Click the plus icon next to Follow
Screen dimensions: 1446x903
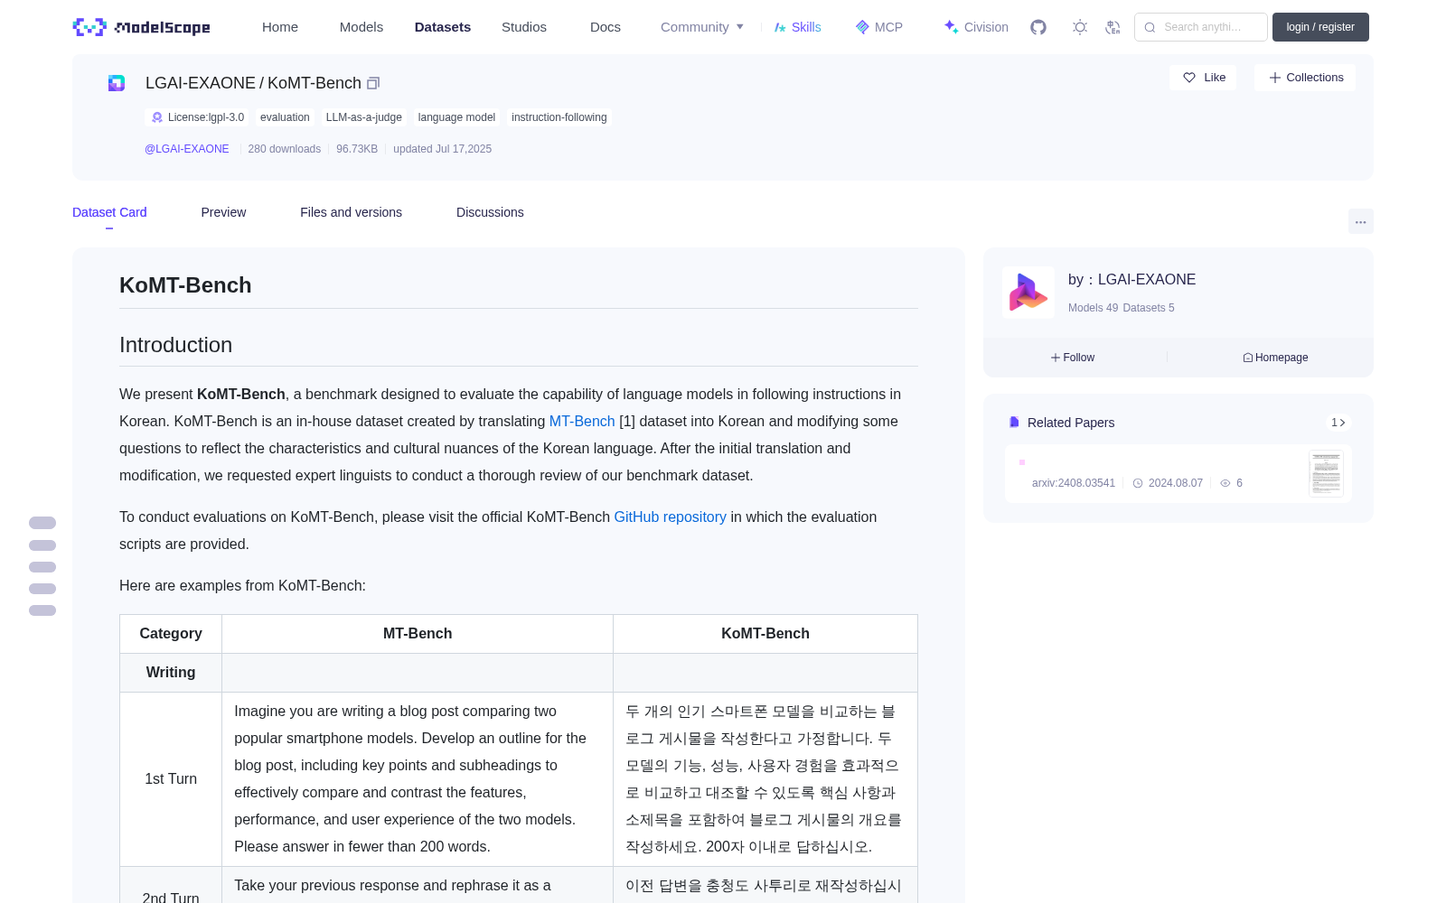[x=1056, y=358]
